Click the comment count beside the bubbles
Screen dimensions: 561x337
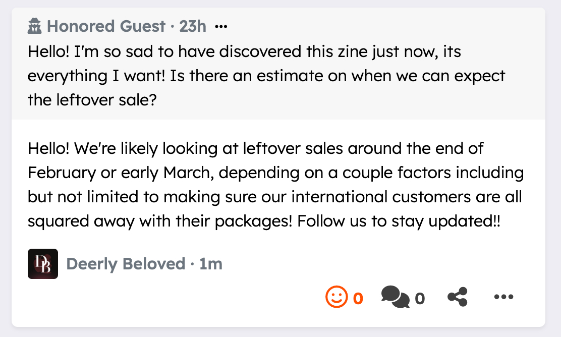click(419, 299)
